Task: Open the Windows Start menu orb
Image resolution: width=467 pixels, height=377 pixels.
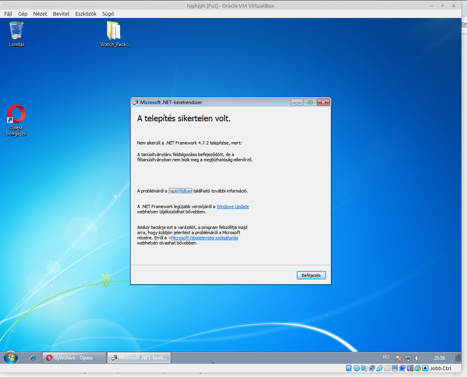Action: [x=11, y=357]
